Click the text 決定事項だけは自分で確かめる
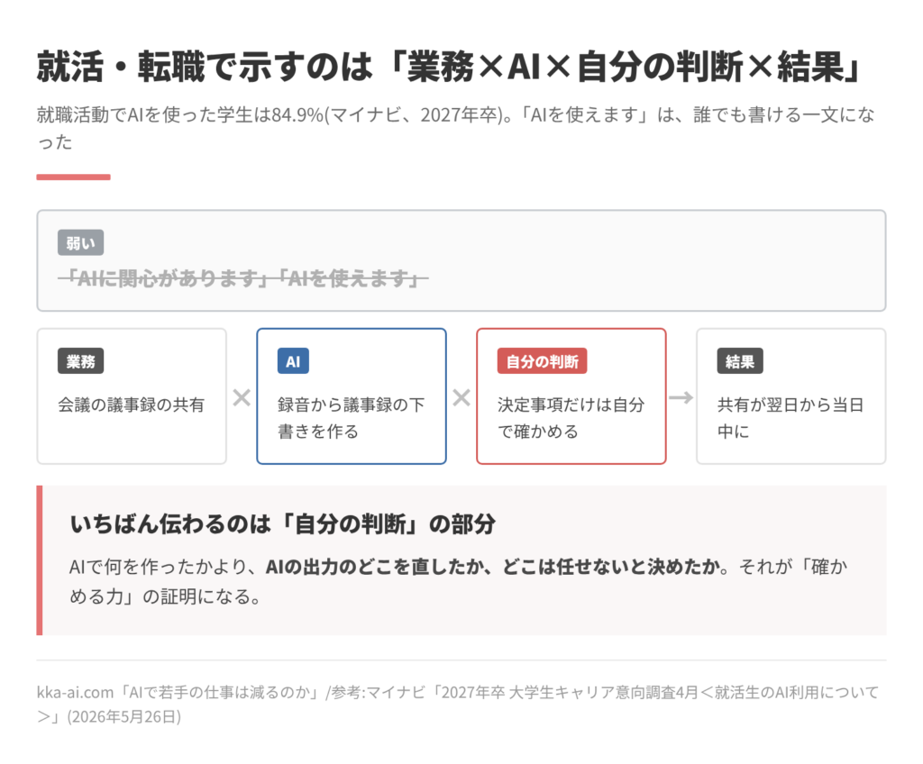This screenshot has height=764, width=923. [571, 418]
